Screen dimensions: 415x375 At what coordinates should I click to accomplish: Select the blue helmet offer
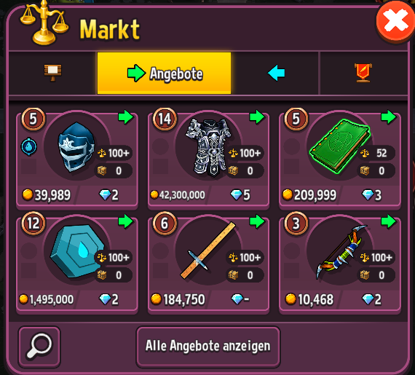pyautogui.click(x=77, y=159)
